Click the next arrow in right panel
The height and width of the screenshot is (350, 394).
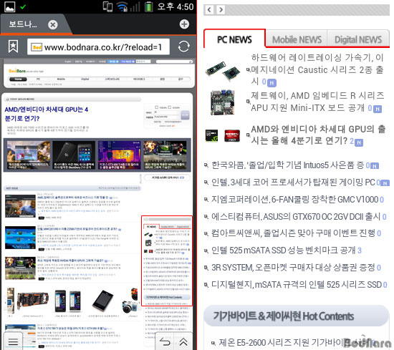221,10
